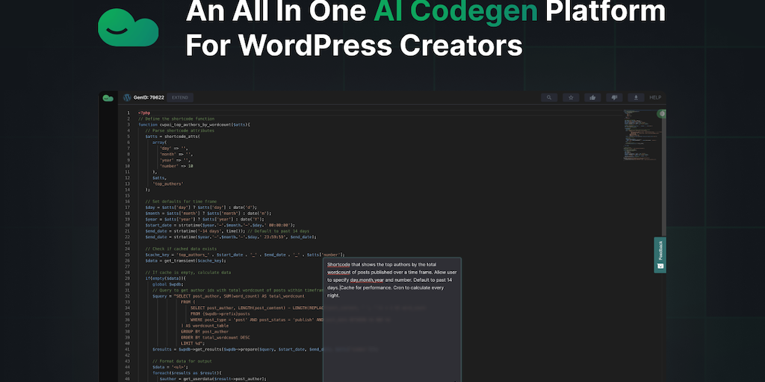Viewport: 765px width, 382px height.
Task: Click the "'top_authors'" string on line 13
Action: (x=168, y=184)
